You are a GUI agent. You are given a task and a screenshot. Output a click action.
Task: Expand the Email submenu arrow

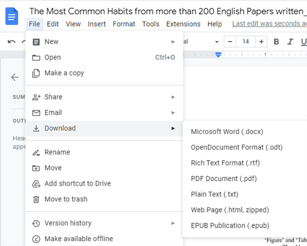pyautogui.click(x=173, y=112)
